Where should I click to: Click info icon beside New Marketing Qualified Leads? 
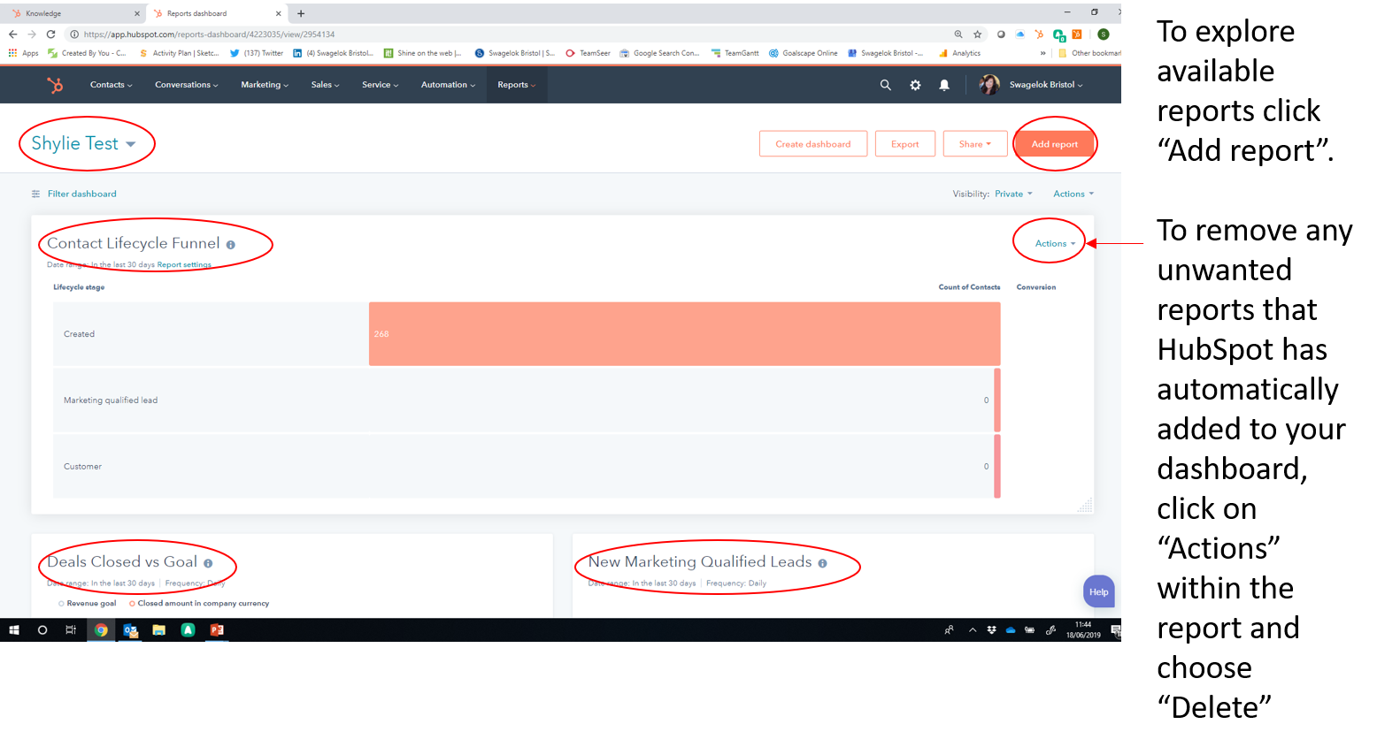pos(822,563)
